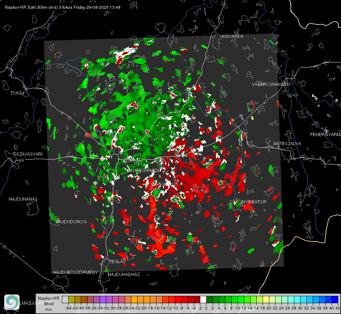Click road number 35 at lower left

coord(5,247)
